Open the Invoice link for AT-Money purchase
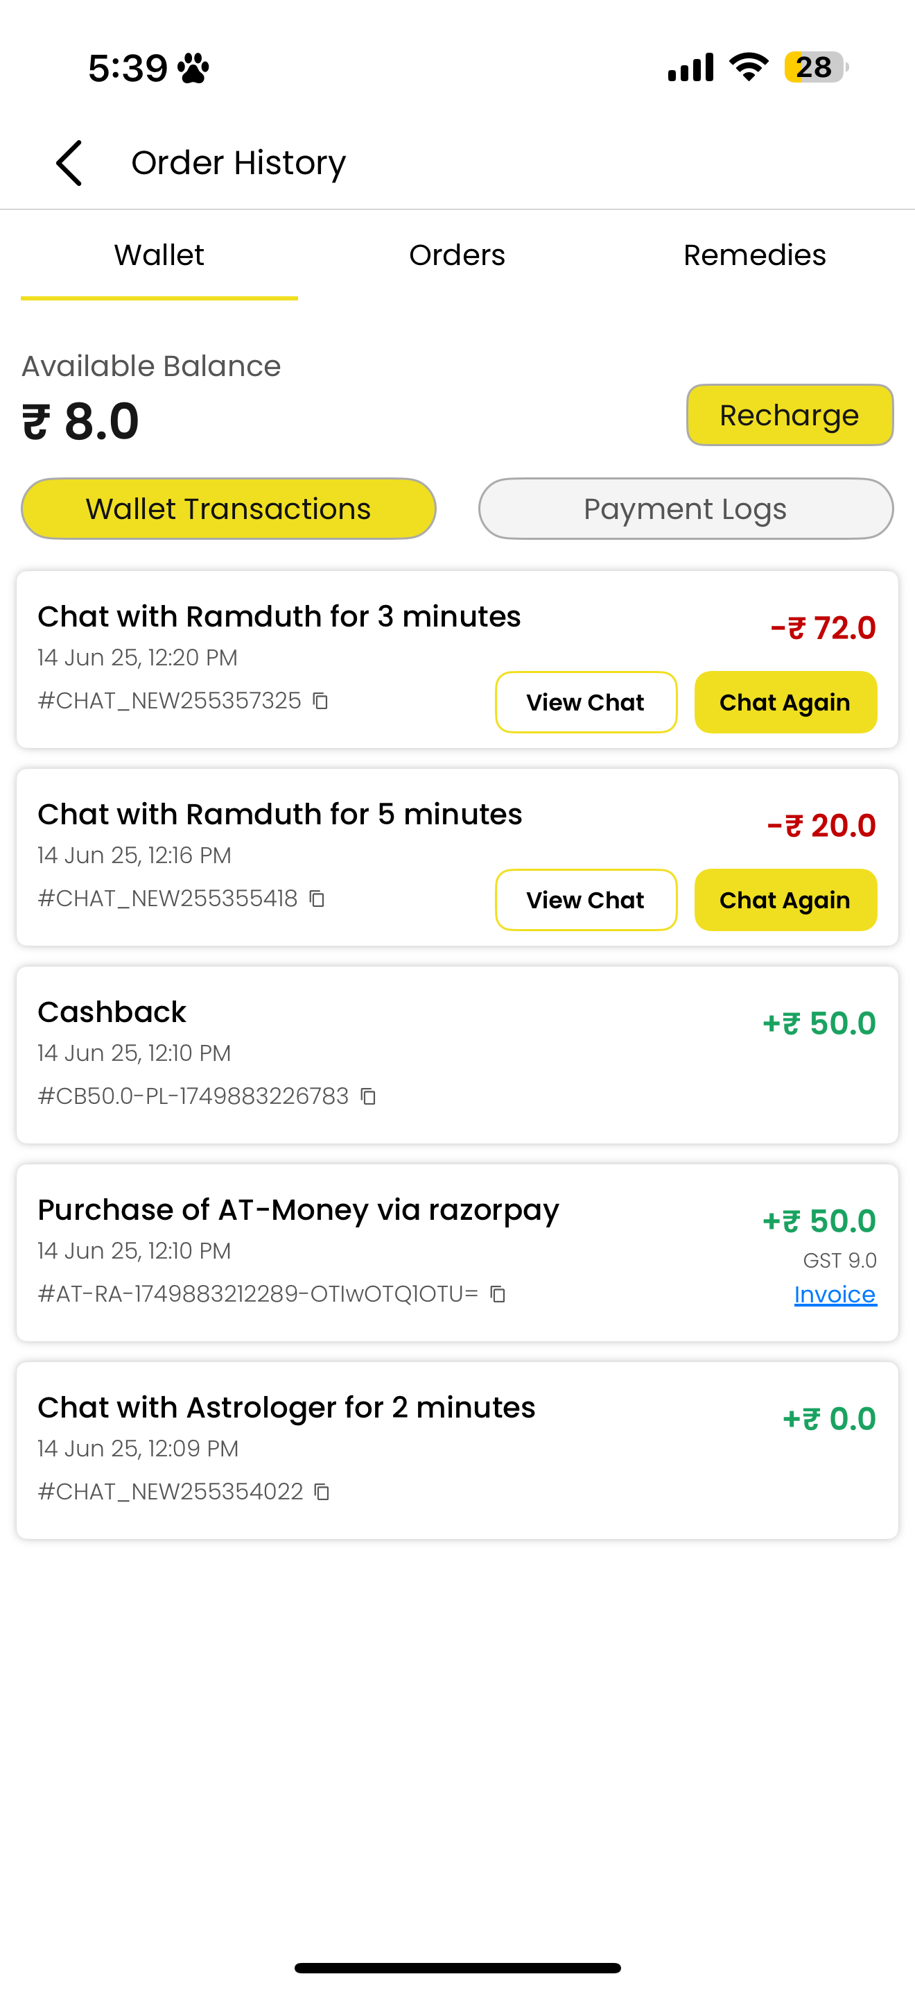915x1990 pixels. (x=835, y=1295)
